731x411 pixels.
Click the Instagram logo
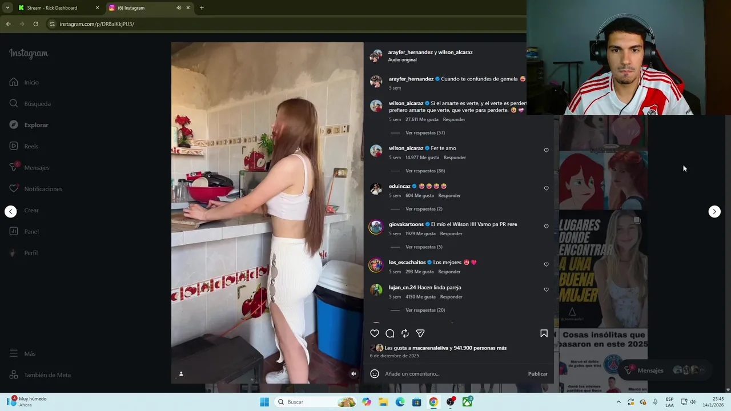coord(29,54)
